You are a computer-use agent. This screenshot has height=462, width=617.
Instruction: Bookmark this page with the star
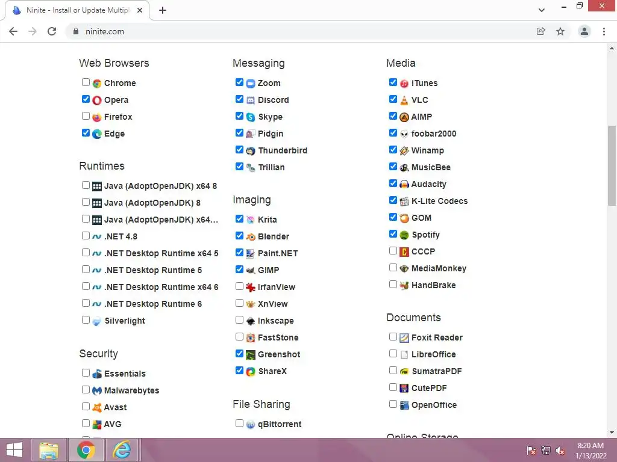coord(560,31)
